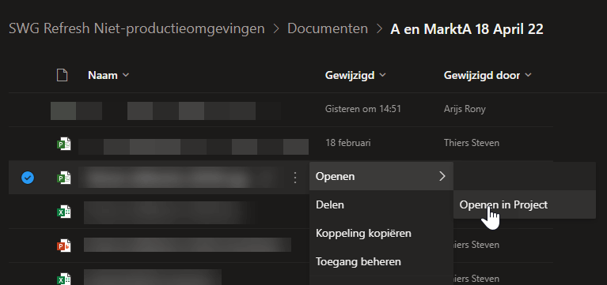Uncheck the blue selection circle on selected file

pyautogui.click(x=28, y=178)
